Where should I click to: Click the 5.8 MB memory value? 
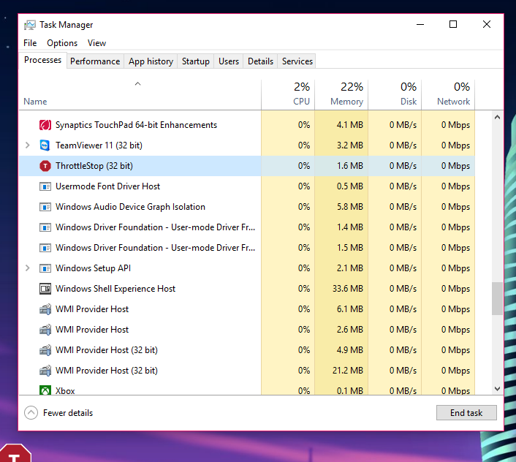pyautogui.click(x=350, y=207)
